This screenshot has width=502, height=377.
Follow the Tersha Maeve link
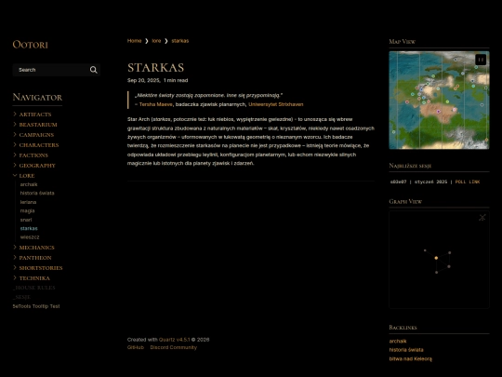(x=156, y=104)
